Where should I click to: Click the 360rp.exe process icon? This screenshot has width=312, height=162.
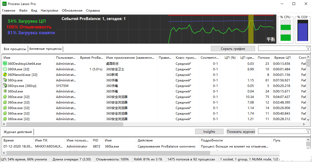coord(5,80)
